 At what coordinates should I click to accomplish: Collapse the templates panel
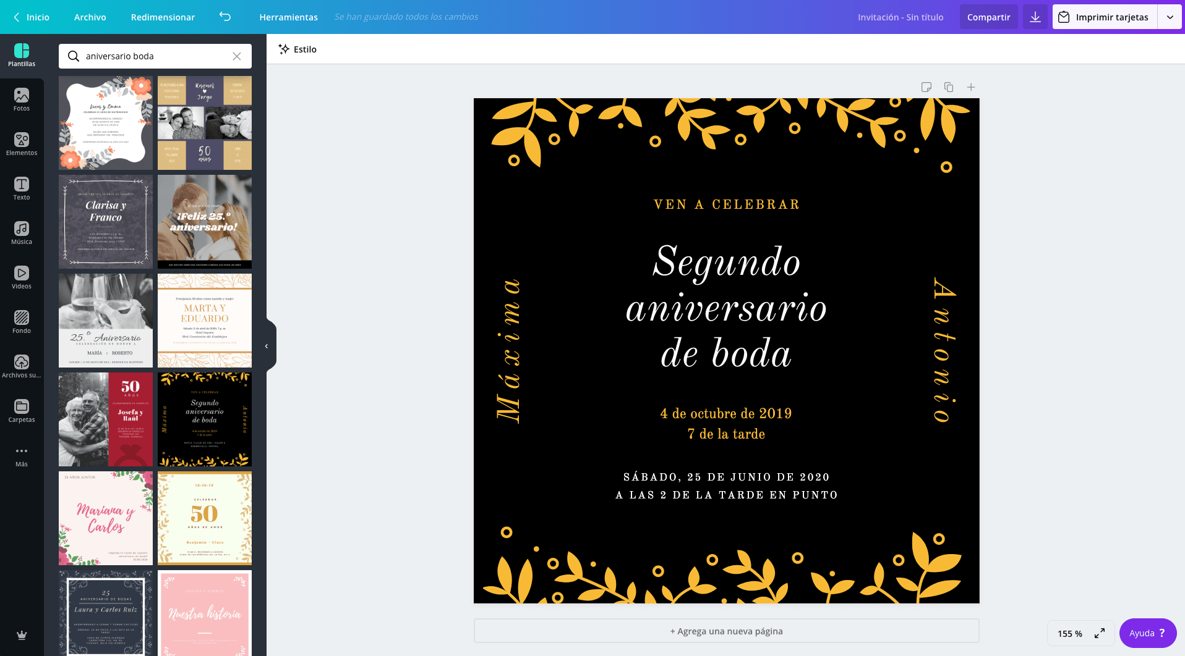point(267,346)
